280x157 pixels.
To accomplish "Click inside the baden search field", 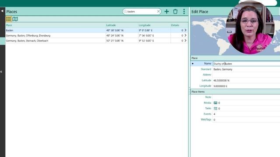I will tap(142, 11).
